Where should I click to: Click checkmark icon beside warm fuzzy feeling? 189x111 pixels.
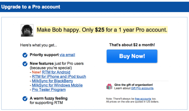tap(25, 99)
